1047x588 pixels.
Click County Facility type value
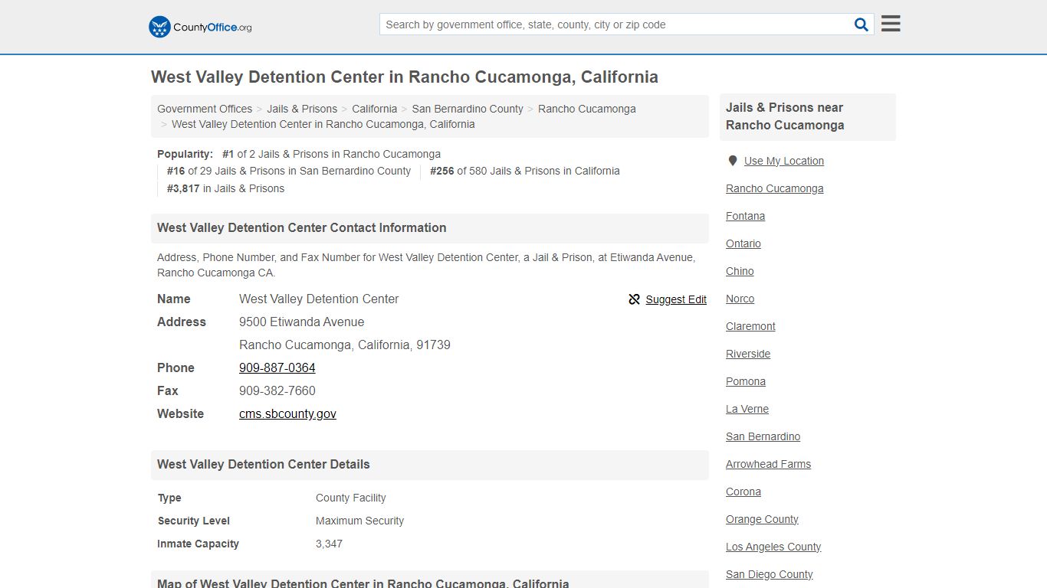(351, 498)
